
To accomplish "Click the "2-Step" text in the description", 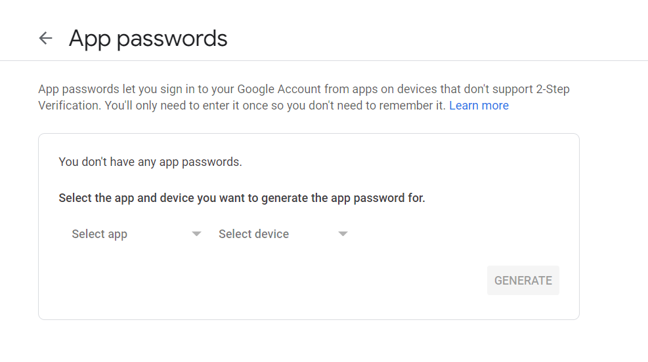I will tap(553, 89).
